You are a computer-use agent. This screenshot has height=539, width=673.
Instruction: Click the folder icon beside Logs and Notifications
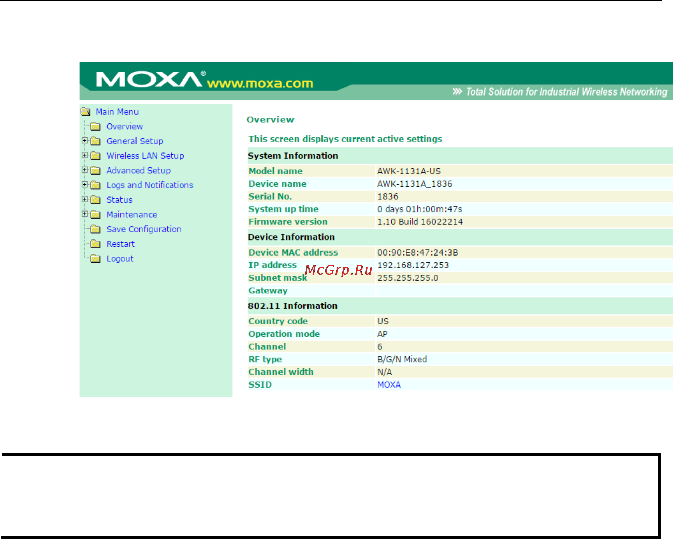(x=96, y=185)
